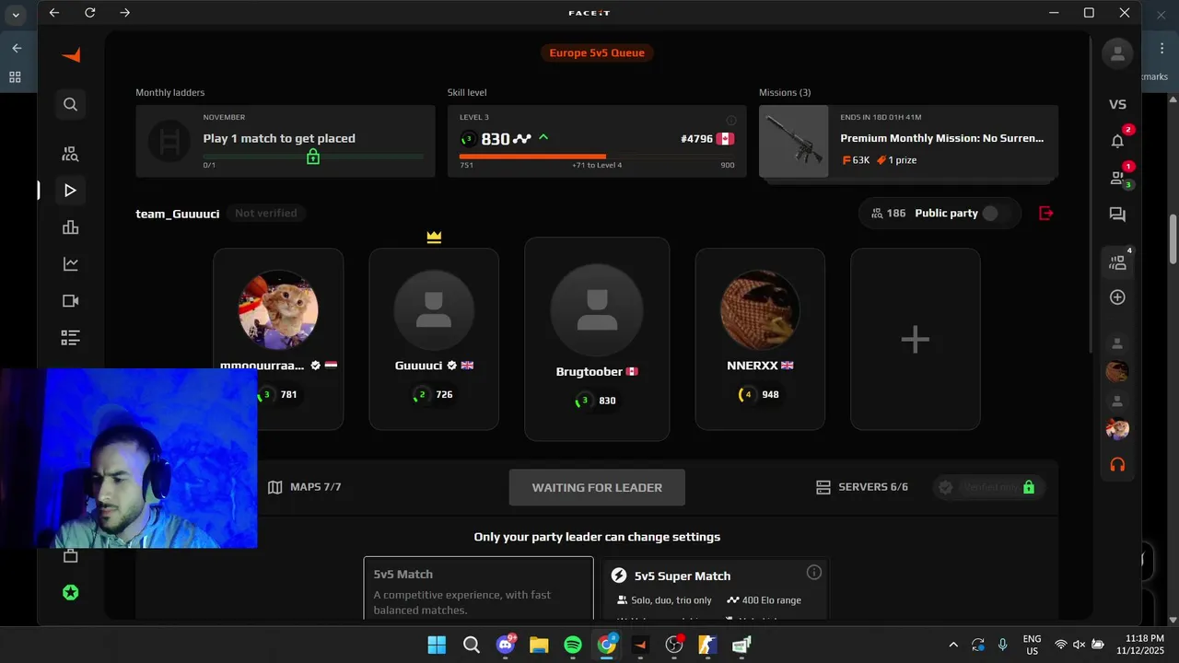The width and height of the screenshot is (1179, 663).
Task: Open the profile avatar in right sidebar
Action: coord(1117,53)
